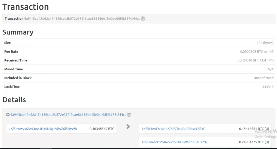The width and height of the screenshot is (277, 149).
Task: Expand the transaction details with plus icon
Action: pos(8,115)
